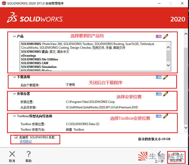Click SOLIDWORKS title bar app icon
The height and width of the screenshot is (165, 189).
tap(4, 3)
